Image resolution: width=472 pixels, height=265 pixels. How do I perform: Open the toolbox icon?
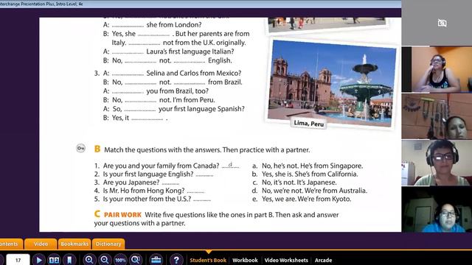[x=156, y=260]
